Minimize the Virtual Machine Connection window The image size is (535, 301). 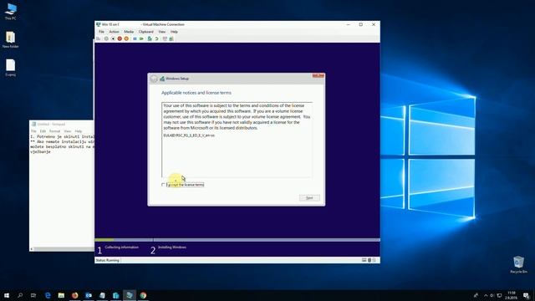coord(348,24)
